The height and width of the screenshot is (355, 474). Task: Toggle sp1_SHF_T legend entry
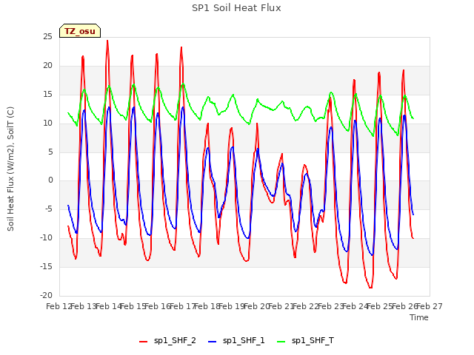305,341
